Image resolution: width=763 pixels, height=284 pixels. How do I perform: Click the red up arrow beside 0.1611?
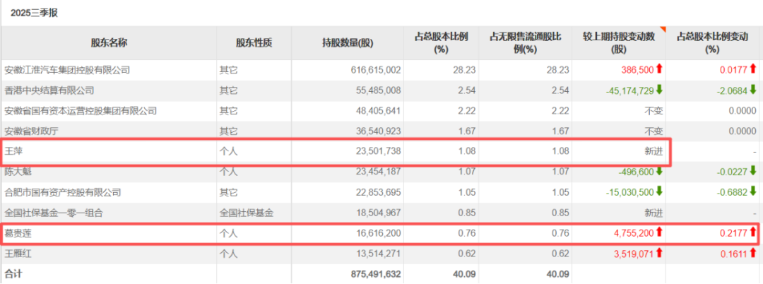[753, 254]
